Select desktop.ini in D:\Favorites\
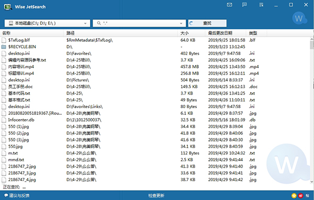Image resolution: width=314 pixels, height=200 pixels. [x=155, y=53]
